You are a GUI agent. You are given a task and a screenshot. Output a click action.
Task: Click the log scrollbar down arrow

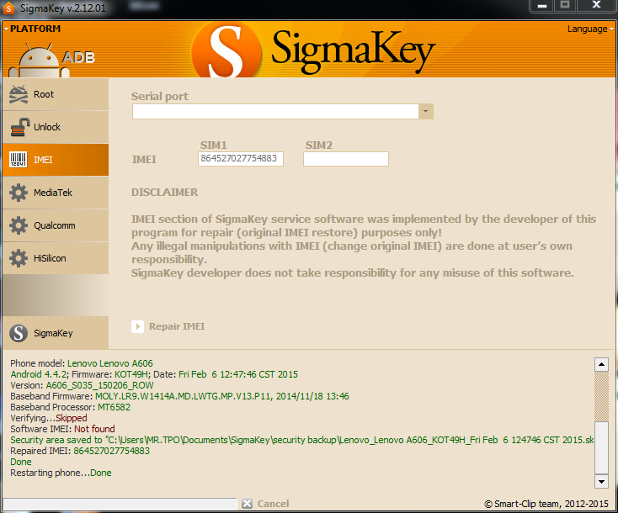tap(601, 481)
